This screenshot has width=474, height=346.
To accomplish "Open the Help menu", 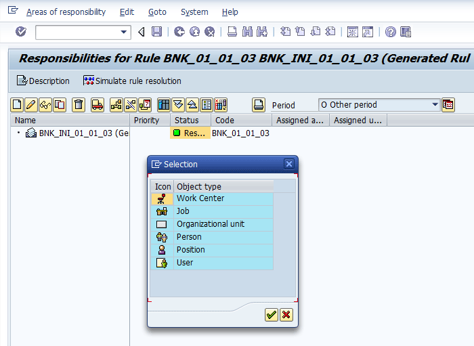I will (x=230, y=12).
